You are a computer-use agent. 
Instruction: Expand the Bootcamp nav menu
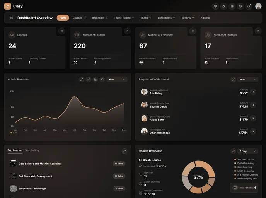[100, 18]
